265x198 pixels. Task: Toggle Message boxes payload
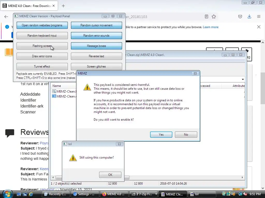tap(96, 46)
